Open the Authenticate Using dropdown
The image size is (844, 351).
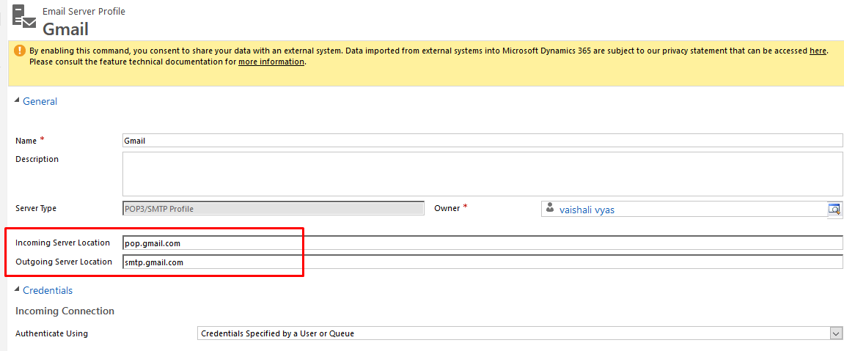[x=836, y=333]
